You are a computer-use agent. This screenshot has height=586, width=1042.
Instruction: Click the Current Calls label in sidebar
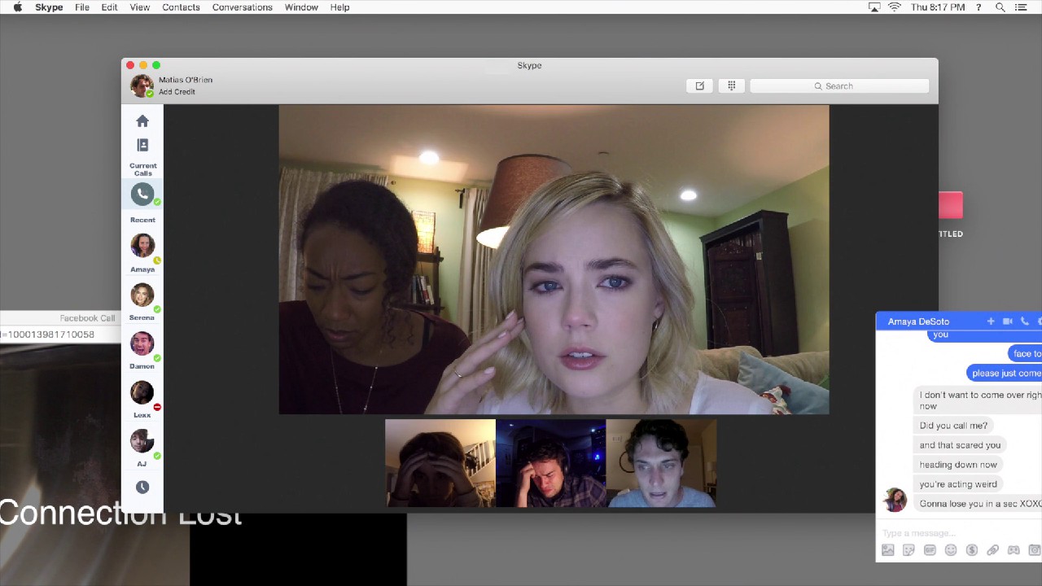[x=142, y=169]
